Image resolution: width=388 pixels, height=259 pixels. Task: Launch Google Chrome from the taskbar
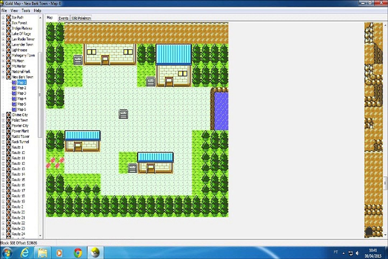[78, 253]
